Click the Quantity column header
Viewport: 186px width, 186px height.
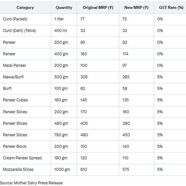tap(64, 8)
